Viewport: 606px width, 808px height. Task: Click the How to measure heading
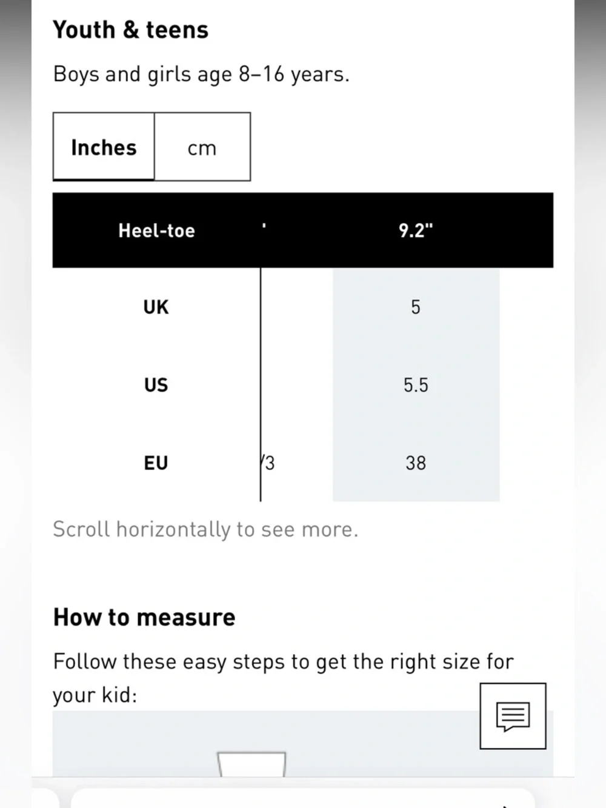click(144, 617)
